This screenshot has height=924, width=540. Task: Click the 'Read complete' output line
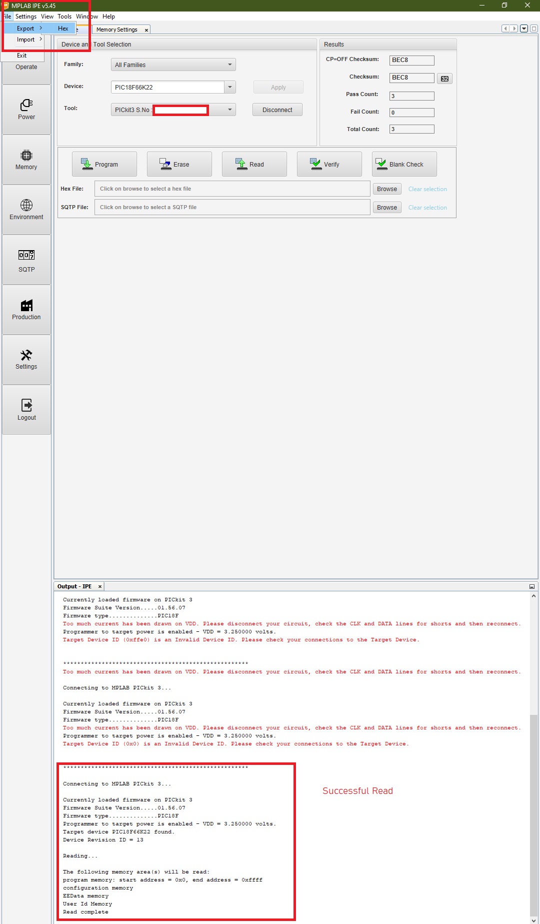pyautogui.click(x=85, y=912)
